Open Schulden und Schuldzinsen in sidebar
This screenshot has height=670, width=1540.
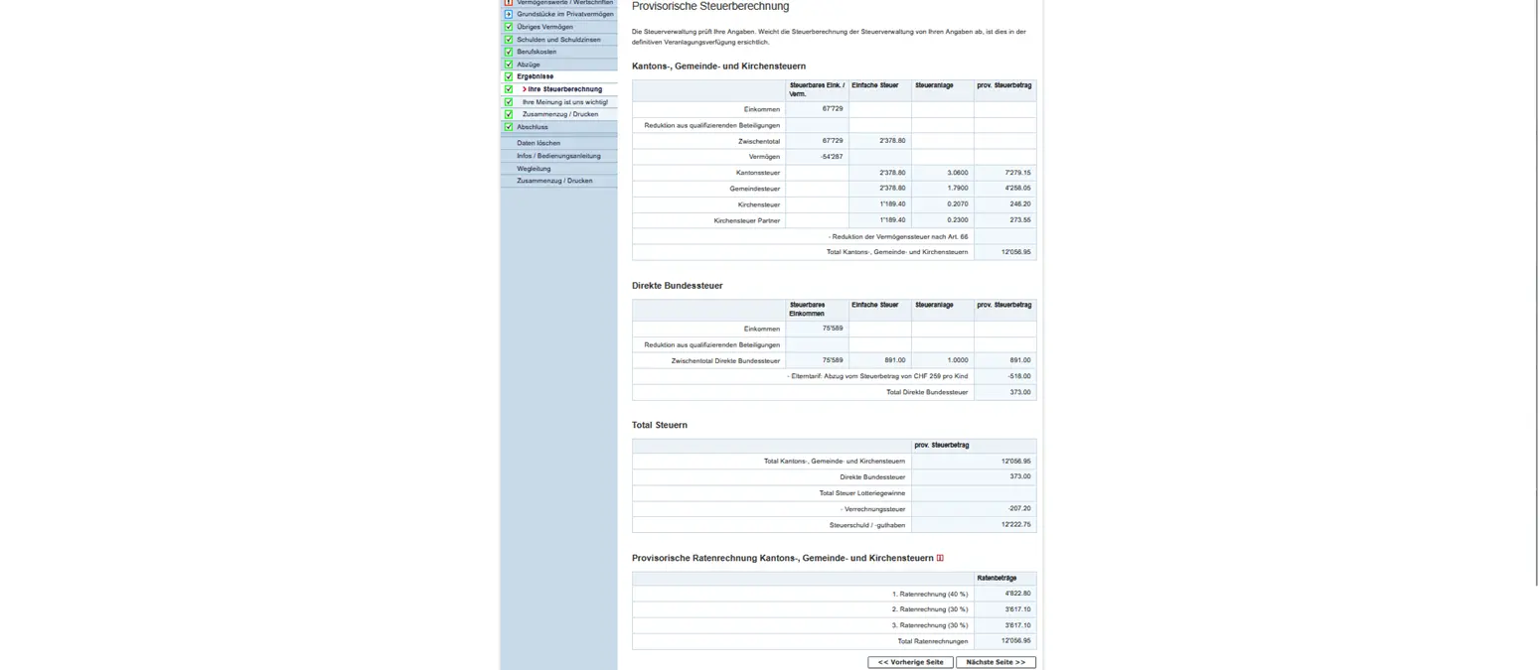[x=558, y=40]
